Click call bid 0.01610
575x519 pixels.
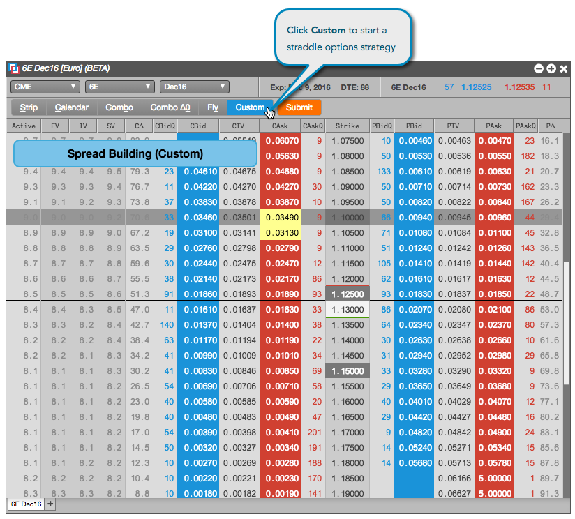point(198,309)
